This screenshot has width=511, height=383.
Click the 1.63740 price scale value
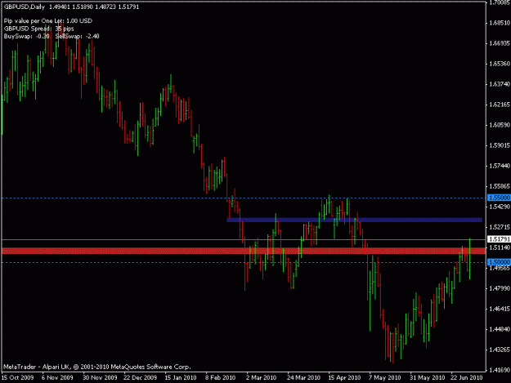click(500, 84)
